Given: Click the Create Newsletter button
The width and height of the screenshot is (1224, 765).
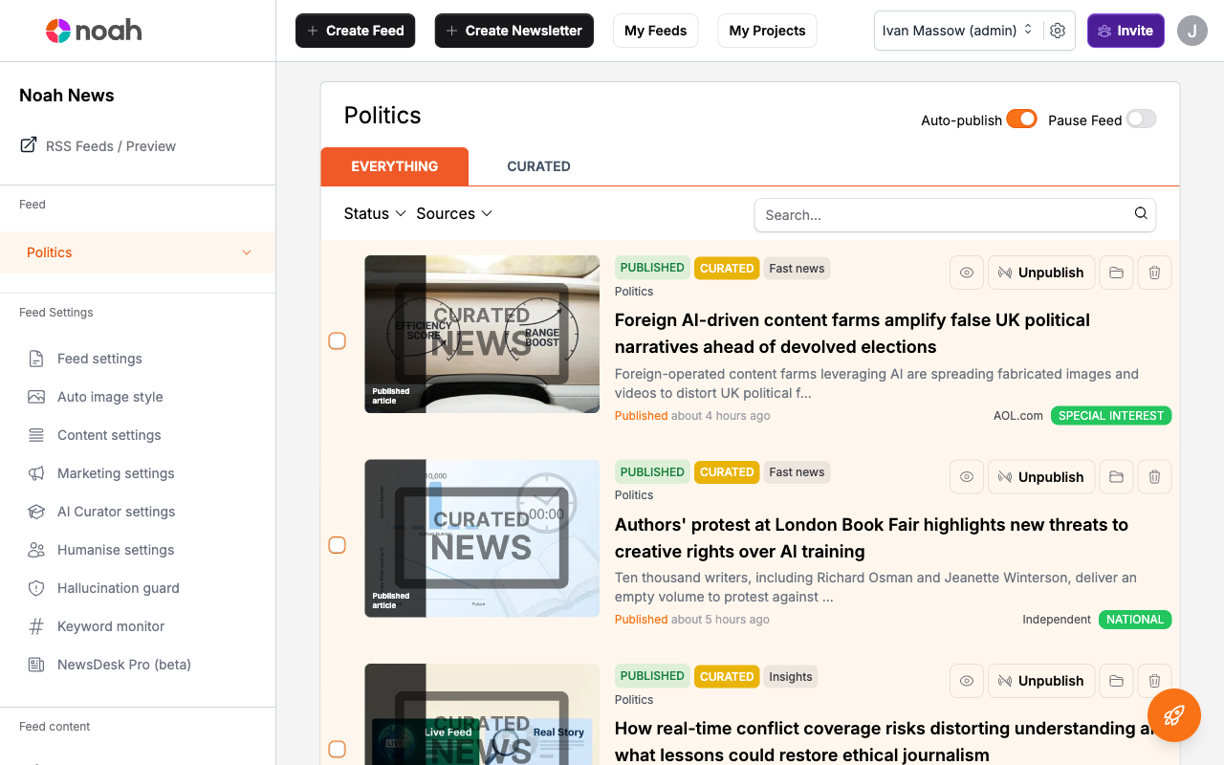Looking at the screenshot, I should click(514, 30).
